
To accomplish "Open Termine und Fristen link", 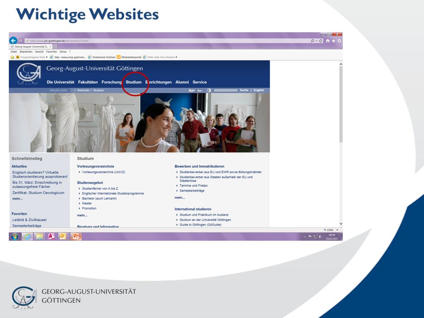I will (x=193, y=186).
